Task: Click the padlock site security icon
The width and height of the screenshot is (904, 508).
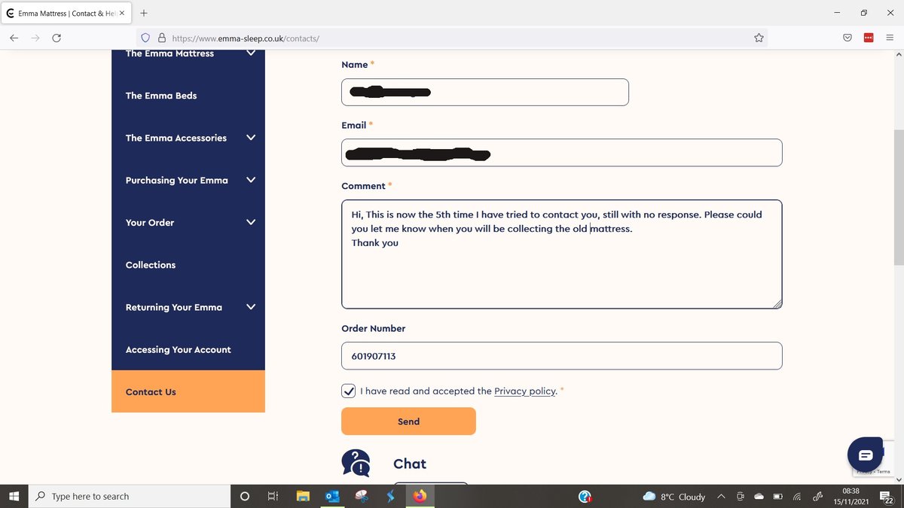Action: tap(161, 38)
